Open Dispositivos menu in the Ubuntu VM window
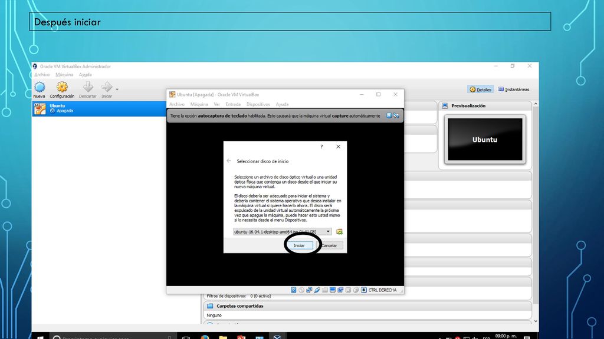The height and width of the screenshot is (339, 604). 258,104
